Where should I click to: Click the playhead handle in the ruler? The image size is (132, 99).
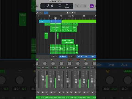55,18
